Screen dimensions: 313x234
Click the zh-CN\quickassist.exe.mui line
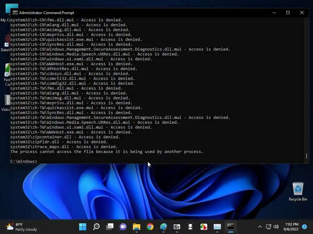[76, 39]
